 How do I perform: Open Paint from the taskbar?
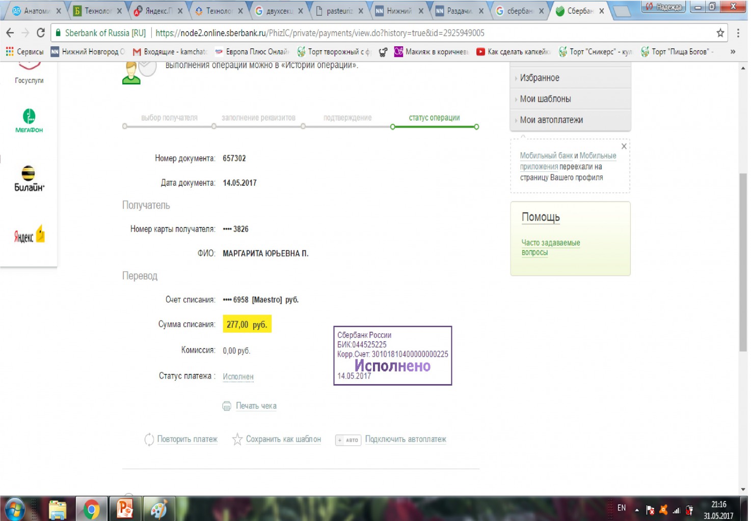[158, 509]
